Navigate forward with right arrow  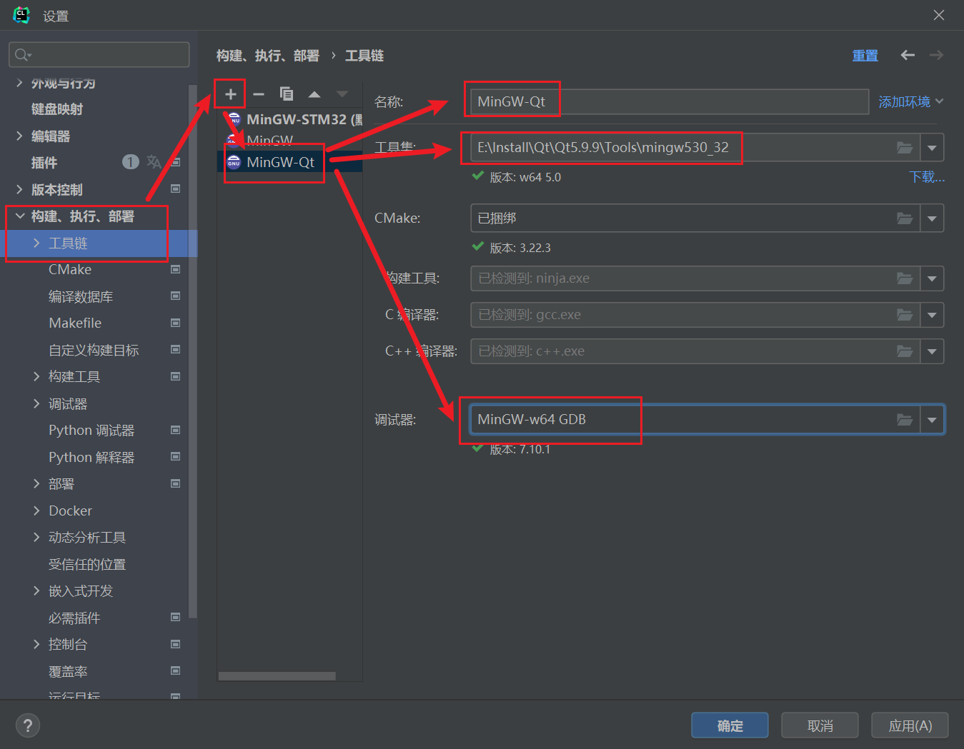tap(936, 55)
